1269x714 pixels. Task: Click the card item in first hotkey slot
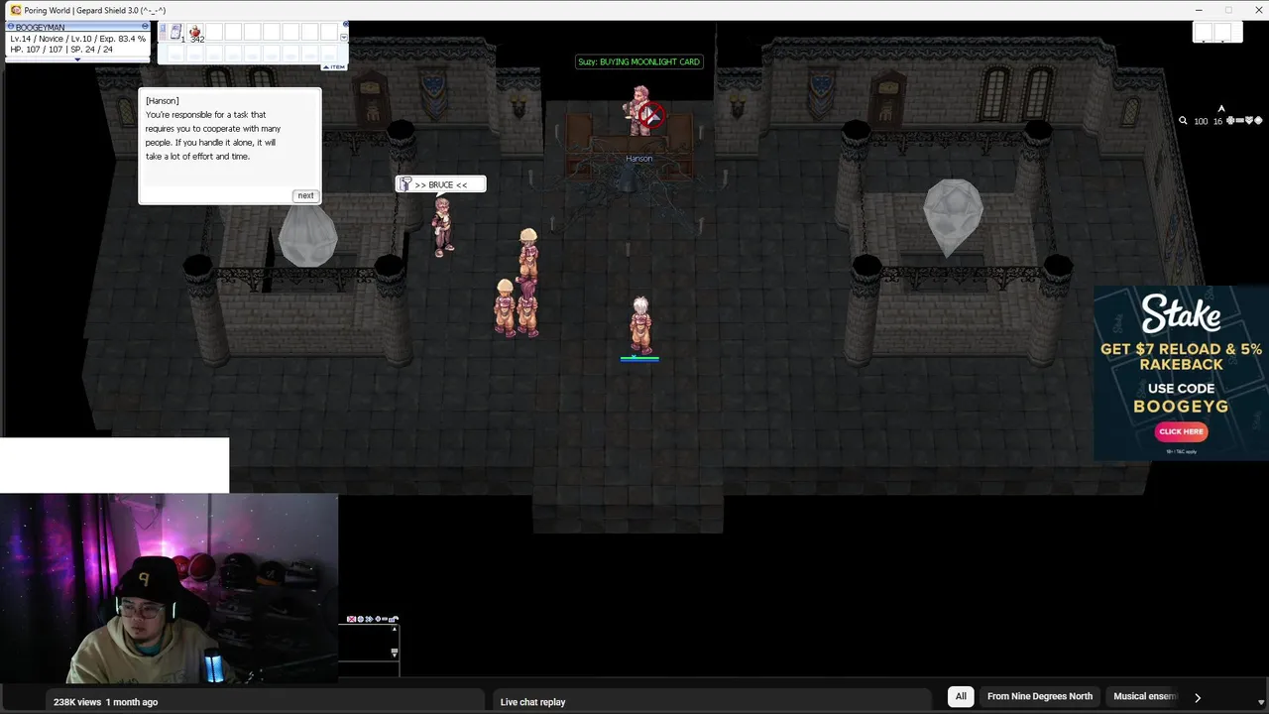pos(175,33)
